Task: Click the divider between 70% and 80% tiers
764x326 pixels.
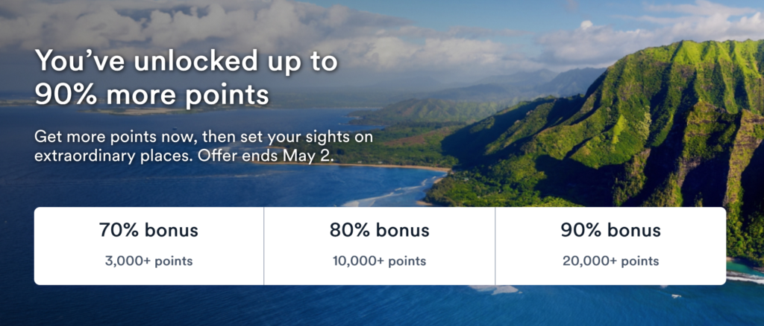Action: point(264,246)
